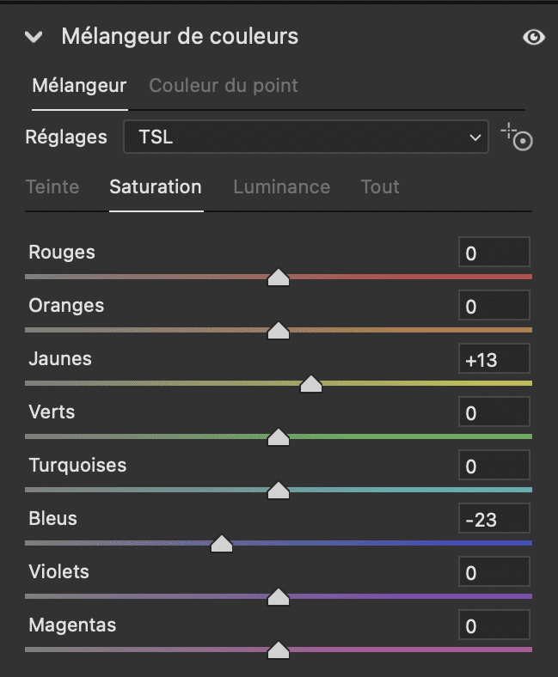Screen dimensions: 558x677
Task: Click the Violets slider handle
Action: tap(279, 597)
